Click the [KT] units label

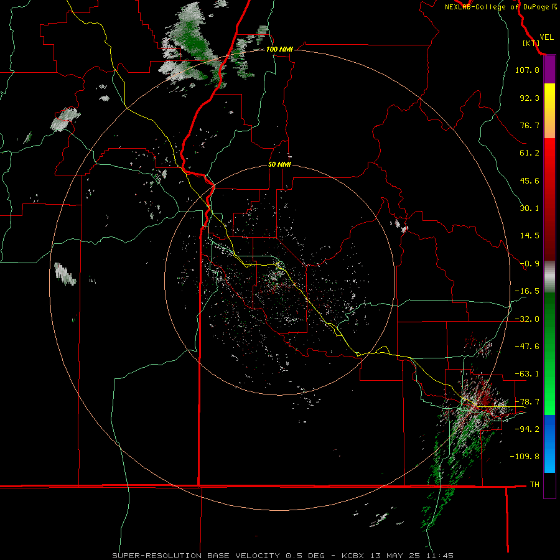(531, 43)
